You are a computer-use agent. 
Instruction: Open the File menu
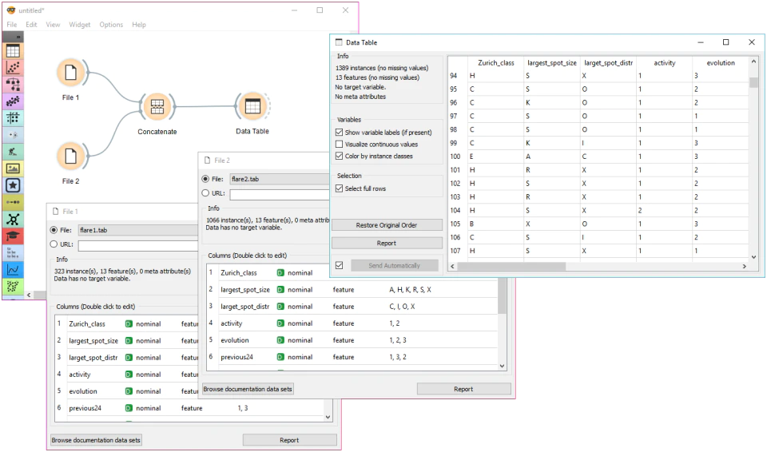pyautogui.click(x=12, y=25)
